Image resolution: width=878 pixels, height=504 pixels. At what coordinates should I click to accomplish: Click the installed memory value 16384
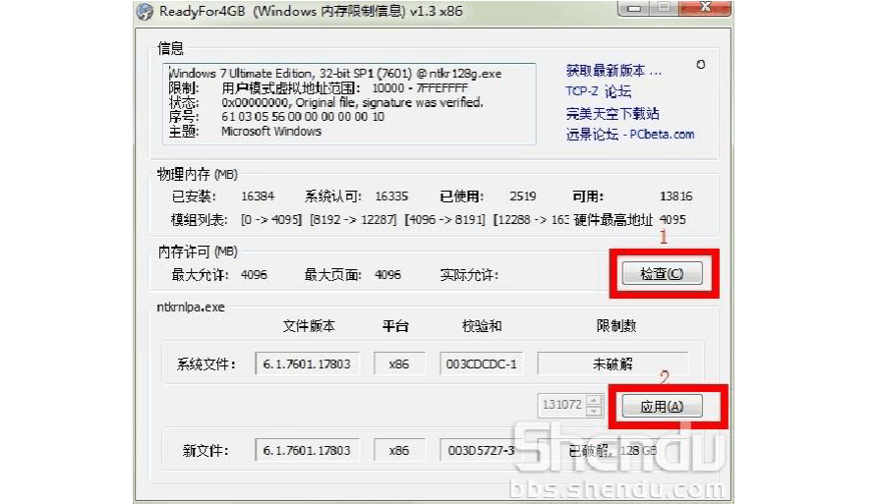[x=258, y=196]
